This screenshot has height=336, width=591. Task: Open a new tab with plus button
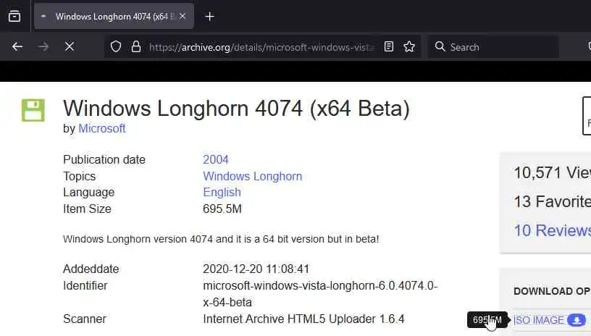pos(209,17)
